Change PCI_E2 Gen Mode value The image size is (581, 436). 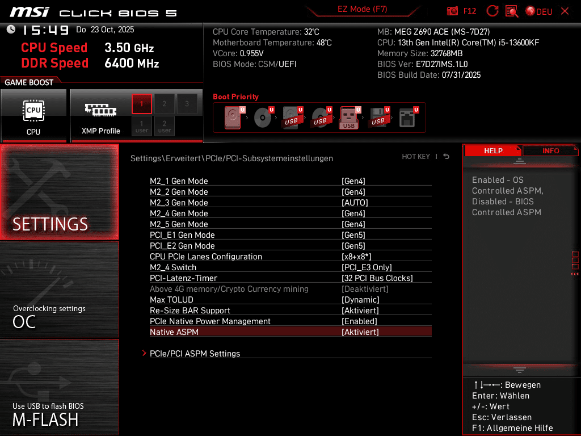pyautogui.click(x=353, y=245)
